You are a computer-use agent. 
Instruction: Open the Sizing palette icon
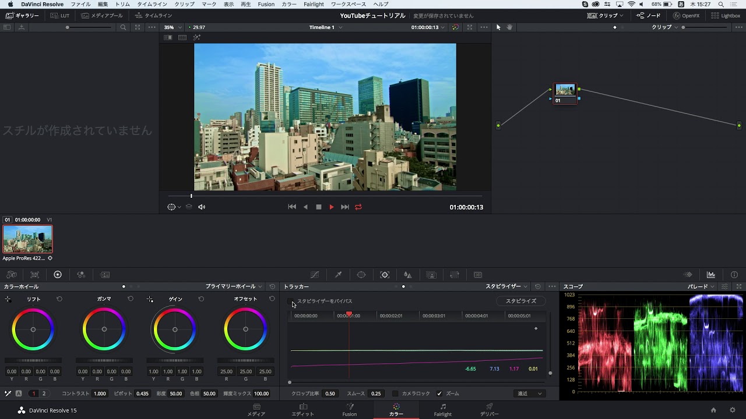coord(455,275)
